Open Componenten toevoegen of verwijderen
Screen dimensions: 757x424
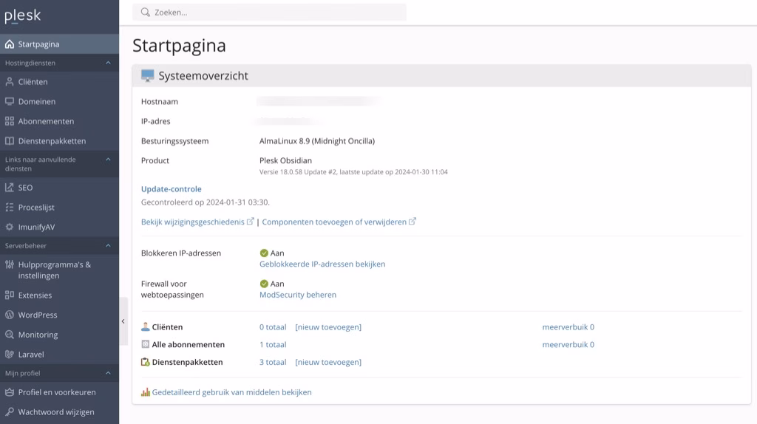click(334, 222)
